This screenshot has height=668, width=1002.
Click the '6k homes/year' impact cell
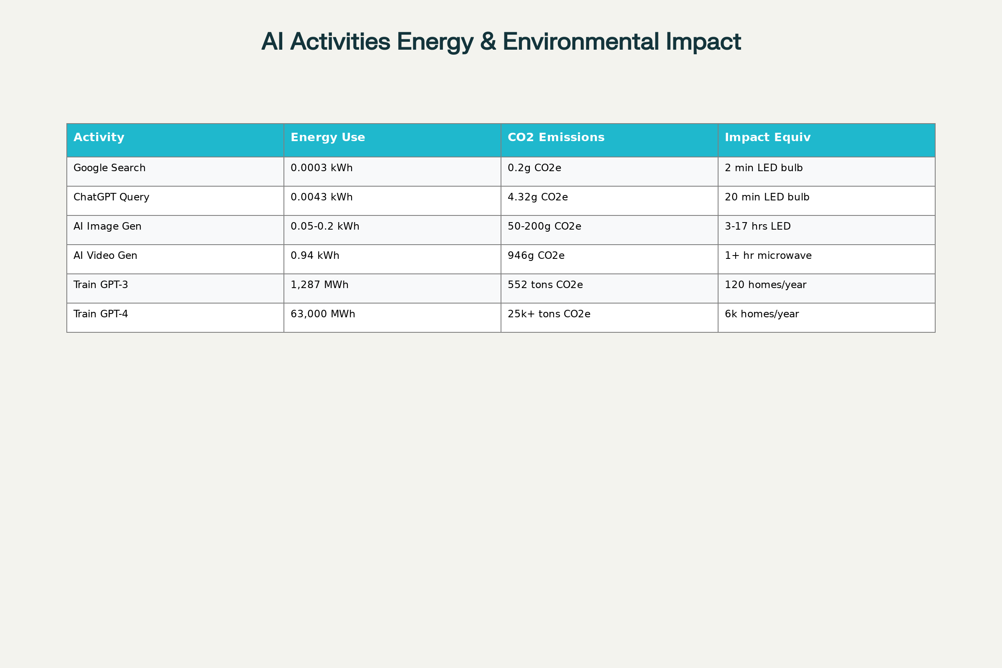[762, 314]
